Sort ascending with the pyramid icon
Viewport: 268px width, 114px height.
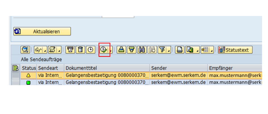pyautogui.click(x=121, y=50)
